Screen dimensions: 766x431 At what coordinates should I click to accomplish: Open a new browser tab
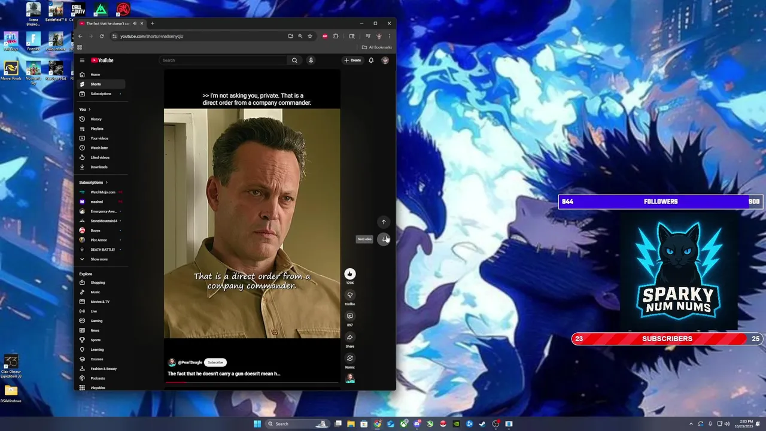[x=152, y=23]
